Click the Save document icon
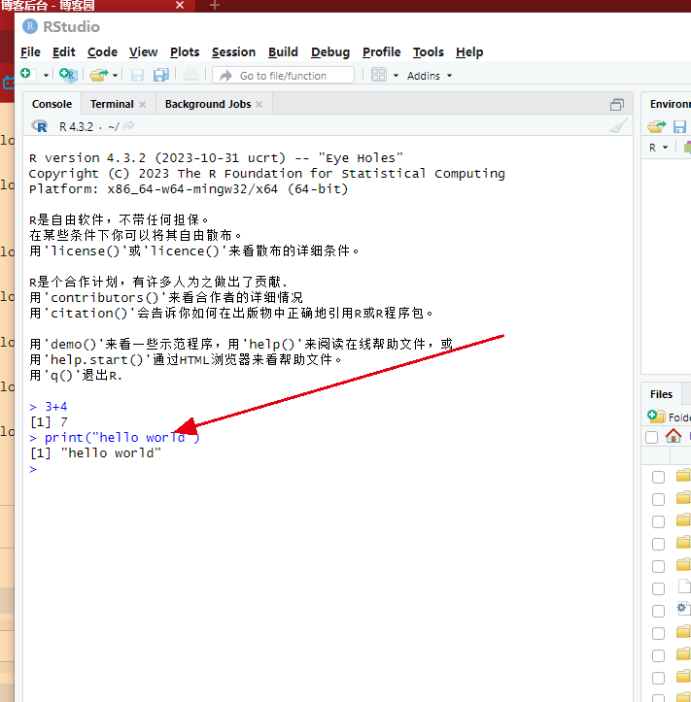691x702 pixels. pos(137,75)
